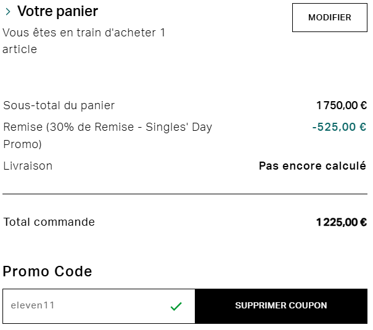Click the MODIFIER button
Viewport: 373px width, 330px height.
329,17
